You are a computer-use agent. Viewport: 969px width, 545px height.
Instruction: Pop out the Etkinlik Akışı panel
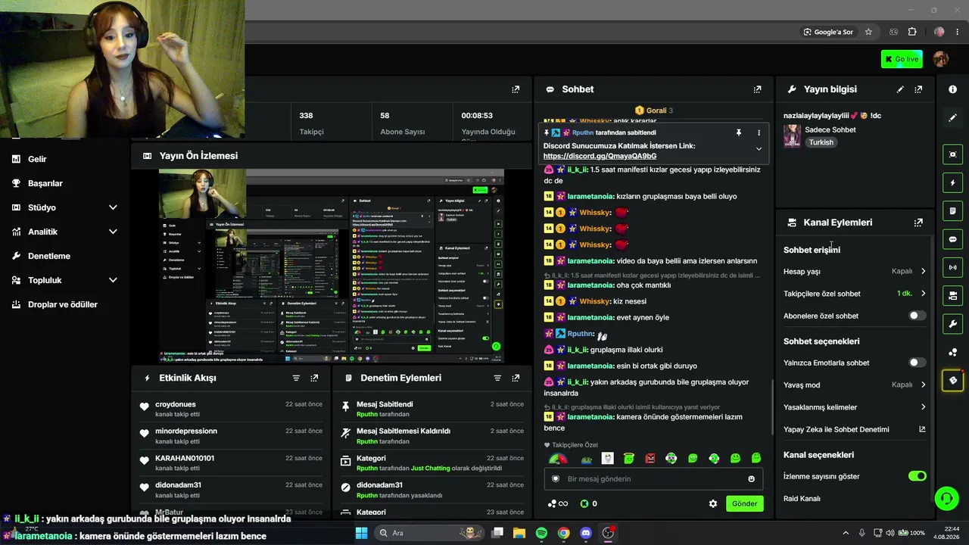(x=314, y=378)
